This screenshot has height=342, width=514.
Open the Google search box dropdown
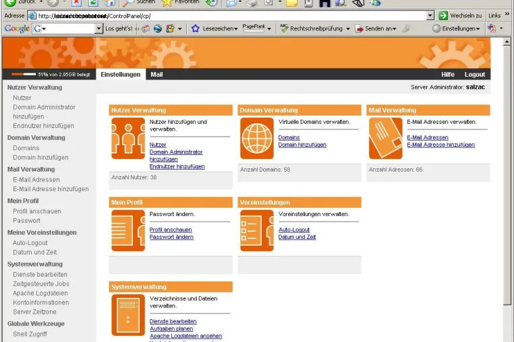tap(98, 29)
